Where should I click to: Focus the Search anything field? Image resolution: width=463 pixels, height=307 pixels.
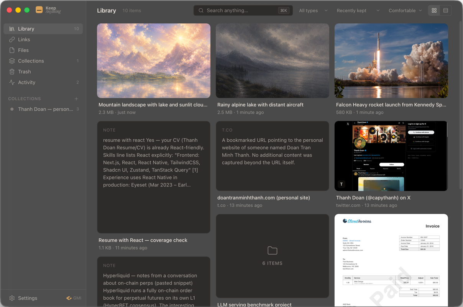pos(243,11)
